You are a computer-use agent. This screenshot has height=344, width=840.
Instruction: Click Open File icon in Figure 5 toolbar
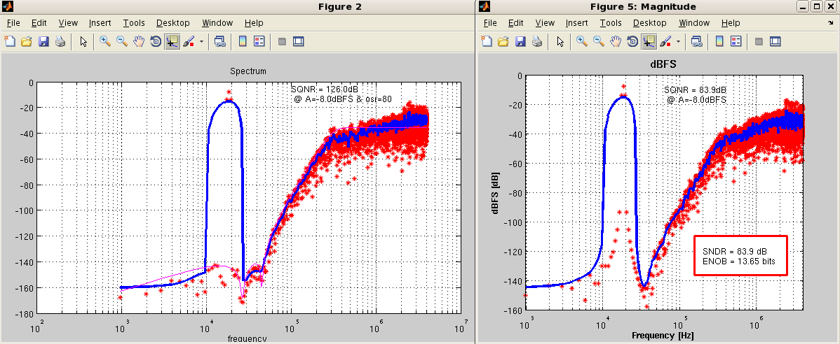point(503,42)
